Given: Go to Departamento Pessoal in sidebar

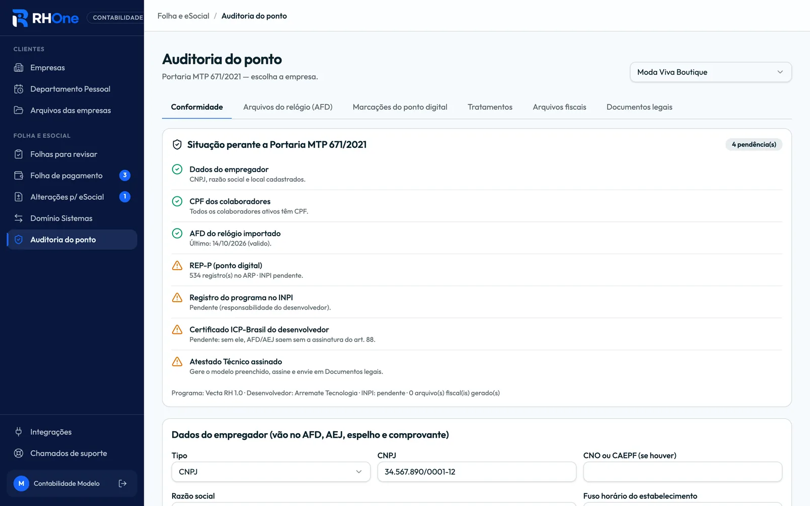Looking at the screenshot, I should pyautogui.click(x=72, y=89).
